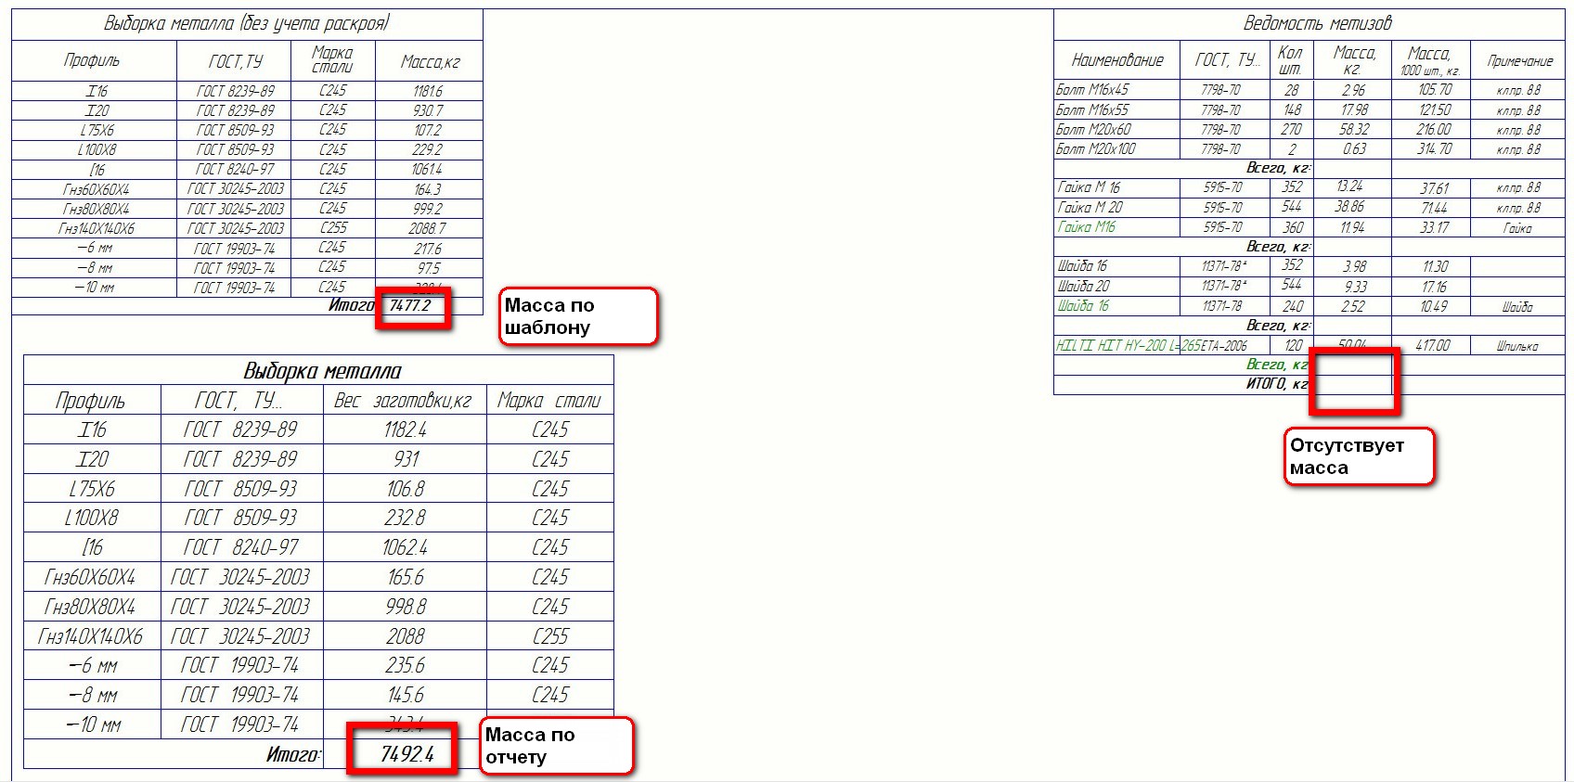Click the 'Масса,кг' header in раскроя table
The width and height of the screenshot is (1574, 782).
point(430,62)
